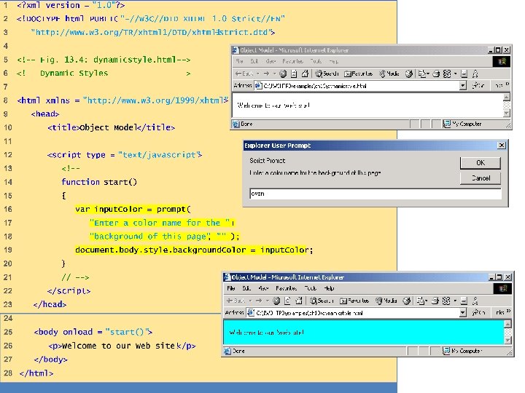Open File menu in the white-page IE window
525x393 pixels.
239,61
